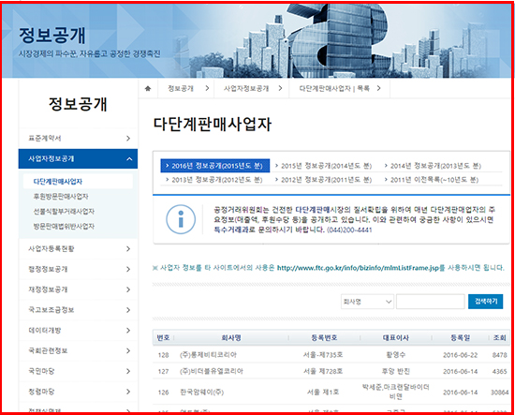Click registration number 서울 제728호
The image size is (515, 415).
[x=323, y=371]
